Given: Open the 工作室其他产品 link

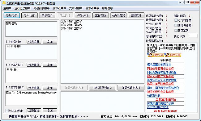Looking at the screenshot, I should pyautogui.click(x=166, y=99).
